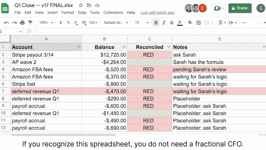
Task: Open the File menu
Action: [x=18, y=13]
